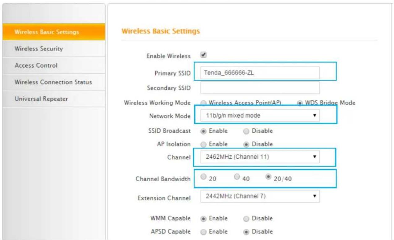
Task: Select 20/40 channel bandwidth
Action: click(268, 177)
